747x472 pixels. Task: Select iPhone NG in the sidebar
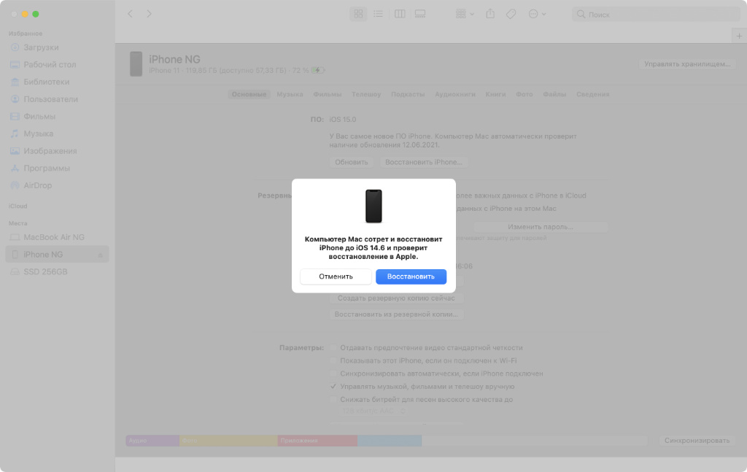(57, 255)
